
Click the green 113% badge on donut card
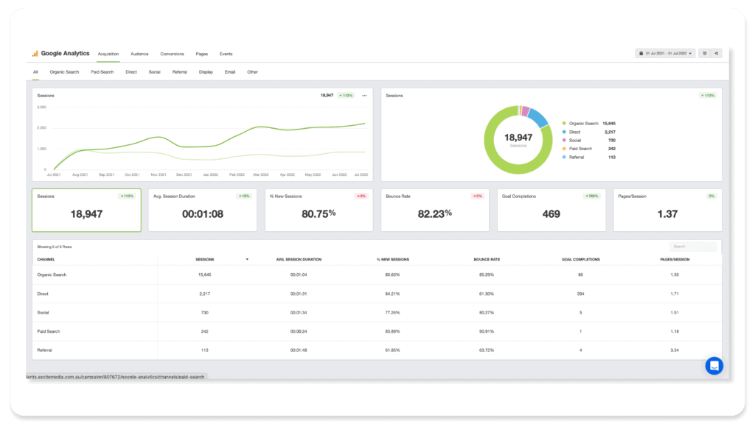point(708,96)
